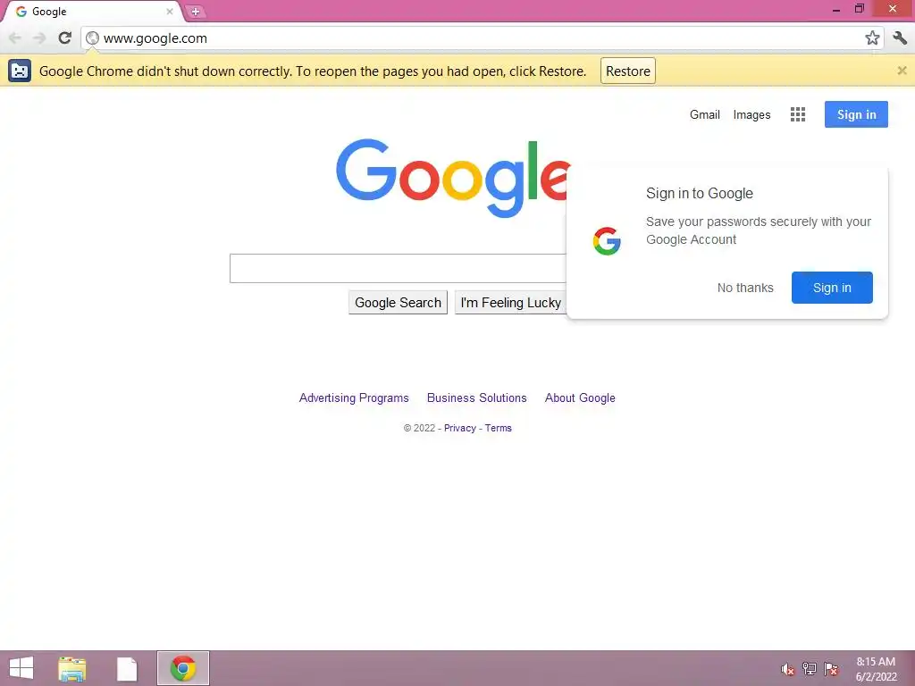The image size is (915, 686).
Task: Bookmark this page with the star icon
Action: coord(872,38)
